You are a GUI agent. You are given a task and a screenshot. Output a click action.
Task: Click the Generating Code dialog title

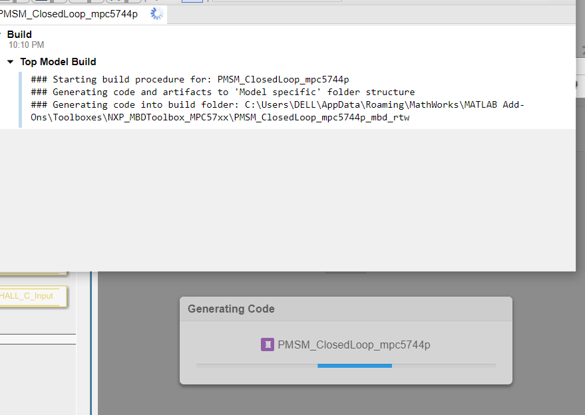click(231, 309)
